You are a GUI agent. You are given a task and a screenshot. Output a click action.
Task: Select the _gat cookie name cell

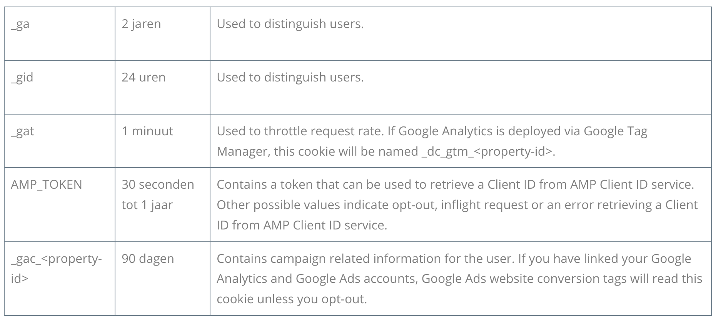[x=22, y=131]
